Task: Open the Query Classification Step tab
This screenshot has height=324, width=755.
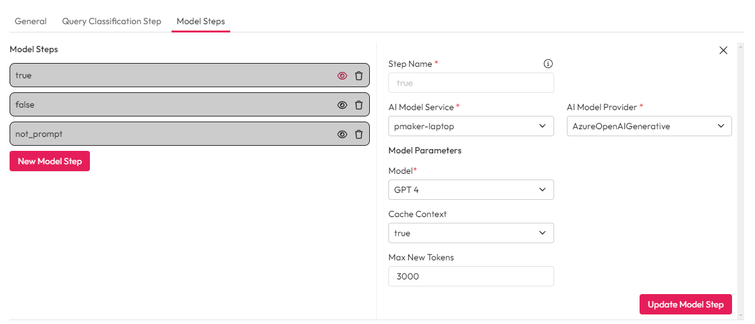Action: click(x=112, y=21)
